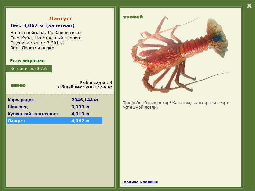Click the Вес: 4,067 кг (зачетная) text
This screenshot has width=255, height=191.
click(x=42, y=25)
